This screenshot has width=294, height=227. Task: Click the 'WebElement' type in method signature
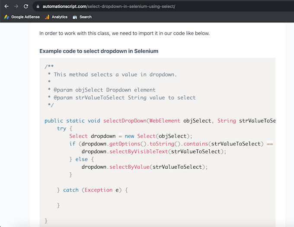pos(165,121)
